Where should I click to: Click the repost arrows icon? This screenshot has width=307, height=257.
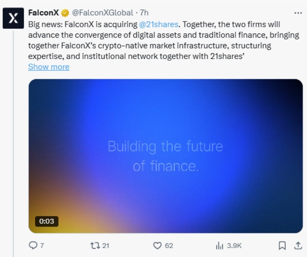95,245
